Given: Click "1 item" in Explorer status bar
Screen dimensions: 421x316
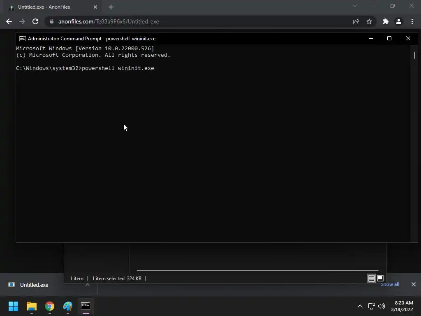Looking at the screenshot, I should (x=76, y=279).
